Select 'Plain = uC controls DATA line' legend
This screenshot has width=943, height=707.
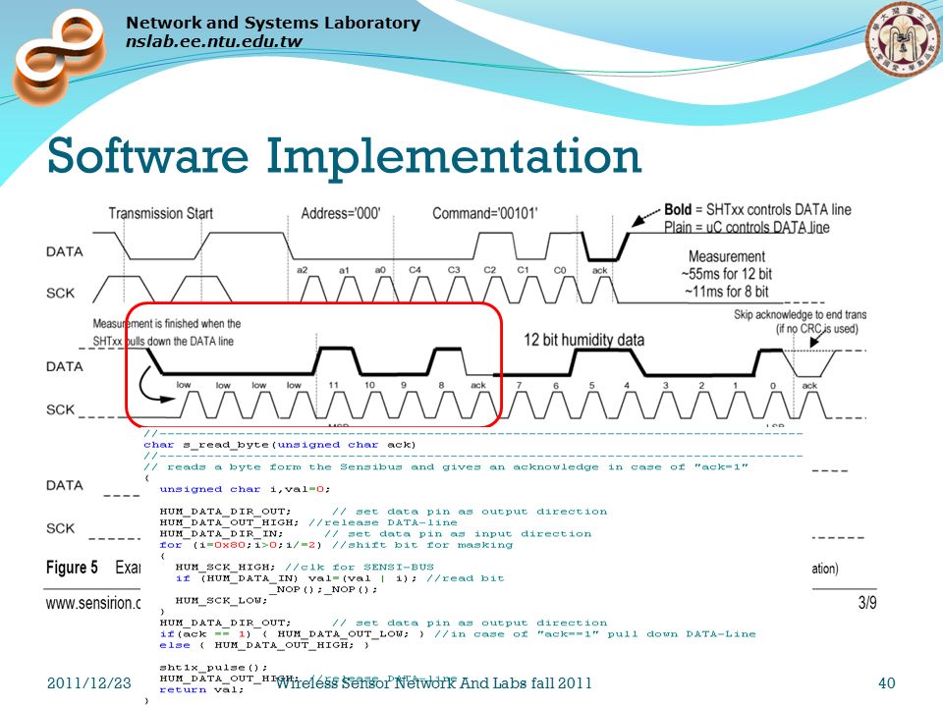tap(747, 227)
